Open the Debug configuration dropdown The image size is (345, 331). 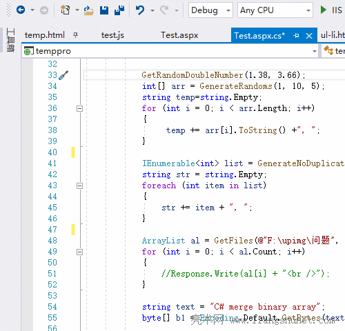point(210,10)
